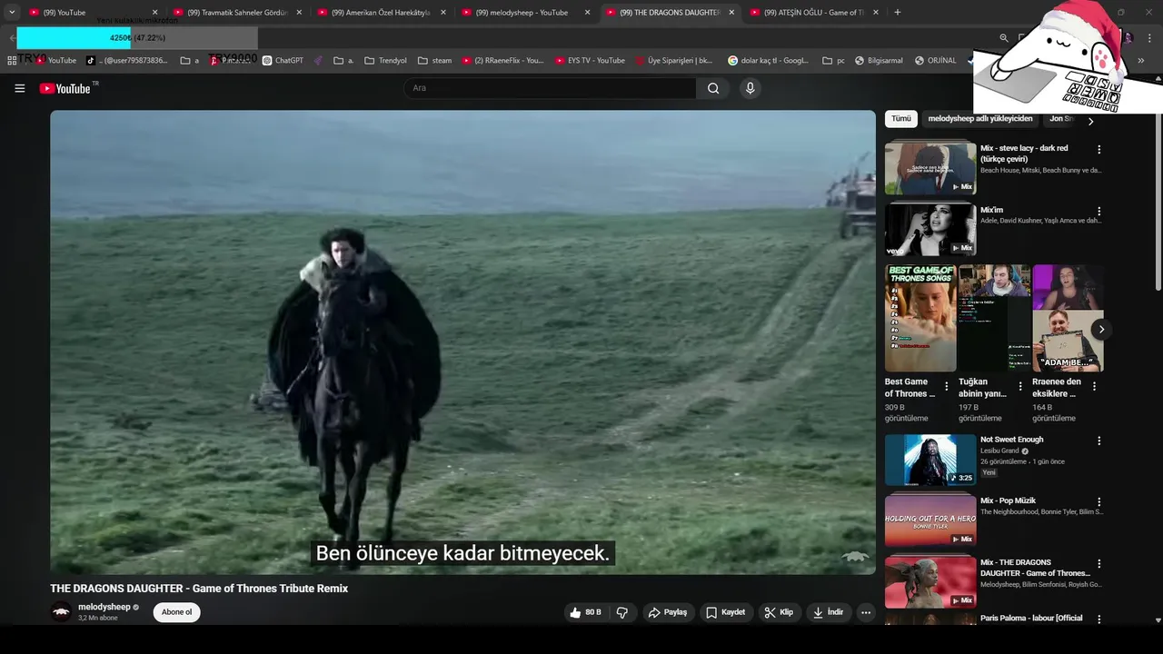1163x654 pixels.
Task: Open options menu for Mix'im
Action: [1098, 211]
